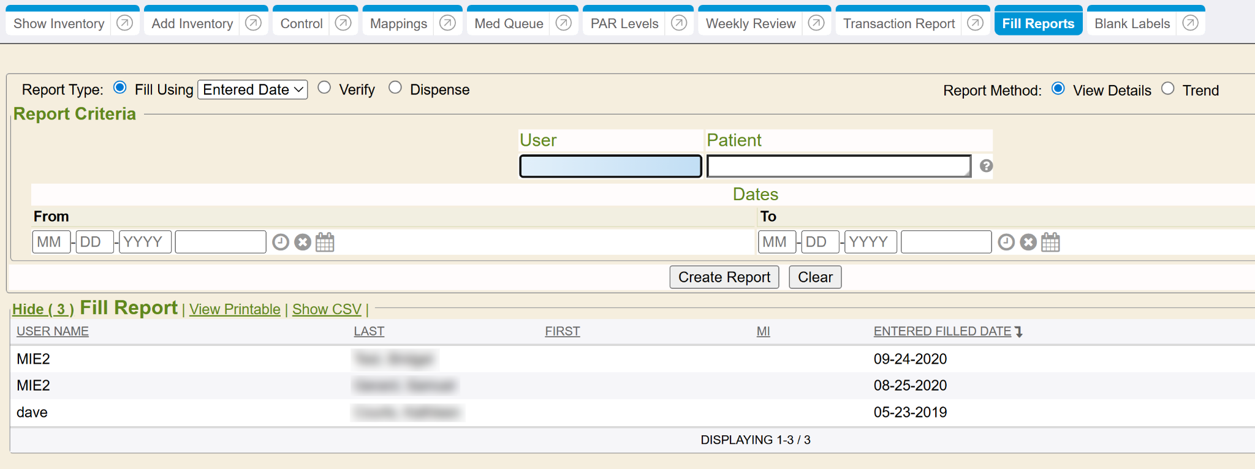Open the Transaction Report tab
Screen dimensions: 1255x469
coord(898,23)
